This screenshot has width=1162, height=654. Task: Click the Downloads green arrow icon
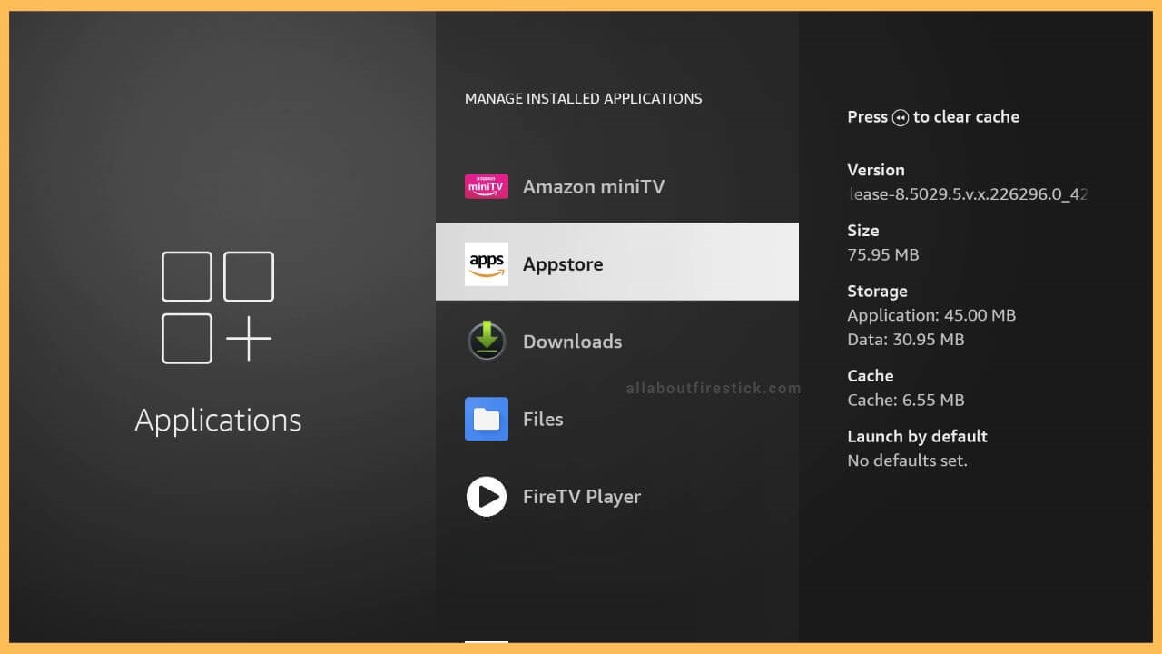(x=487, y=341)
